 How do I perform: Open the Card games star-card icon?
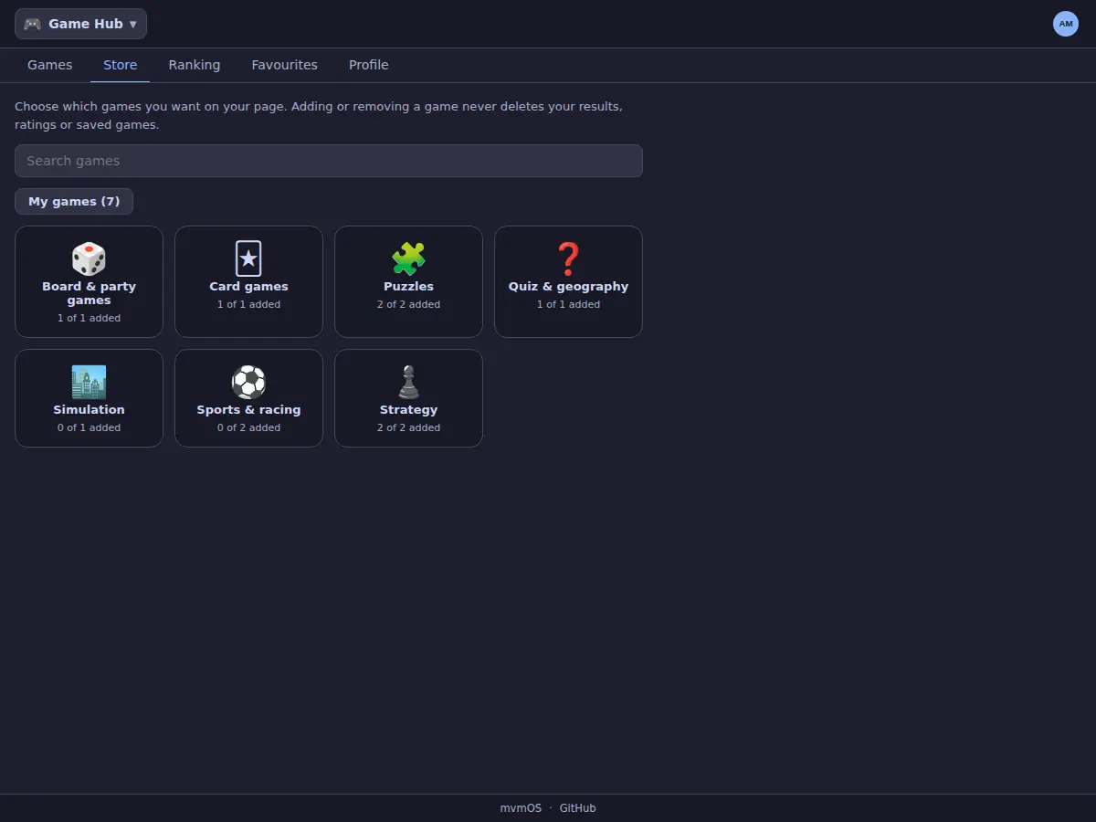pyautogui.click(x=248, y=258)
